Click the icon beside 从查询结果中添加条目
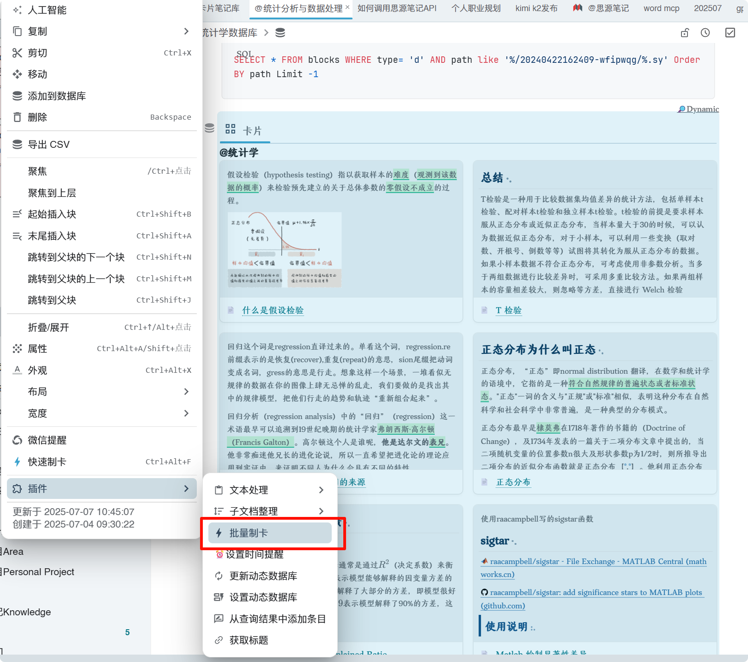This screenshot has height=662, width=748. tap(219, 619)
